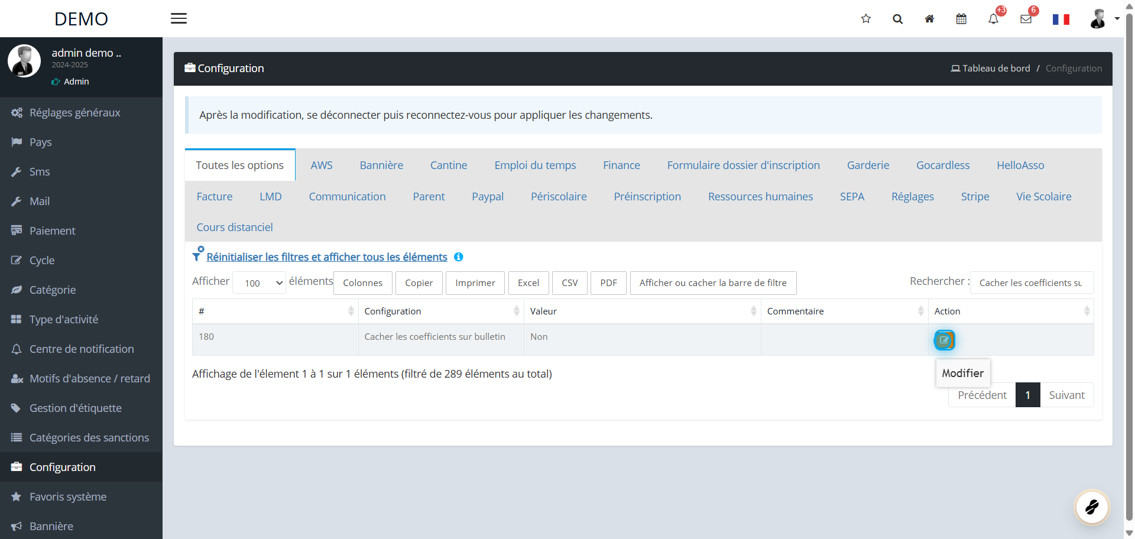
Task: Click Afficher ou cacher la barre de filtre
Action: 713,283
